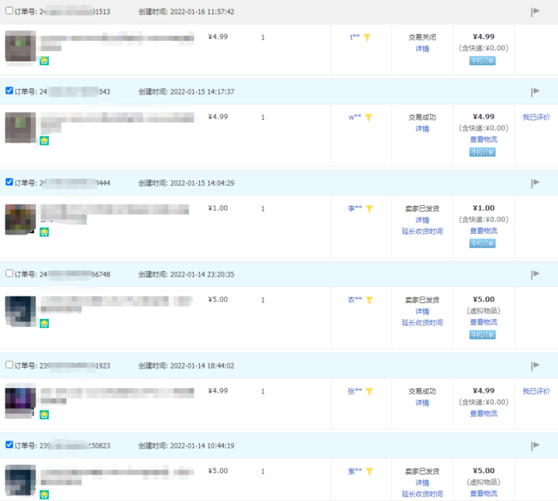The width and height of the screenshot is (558, 501).
Task: Click the funnel icon next to buyer 索**
Action: tap(370, 471)
